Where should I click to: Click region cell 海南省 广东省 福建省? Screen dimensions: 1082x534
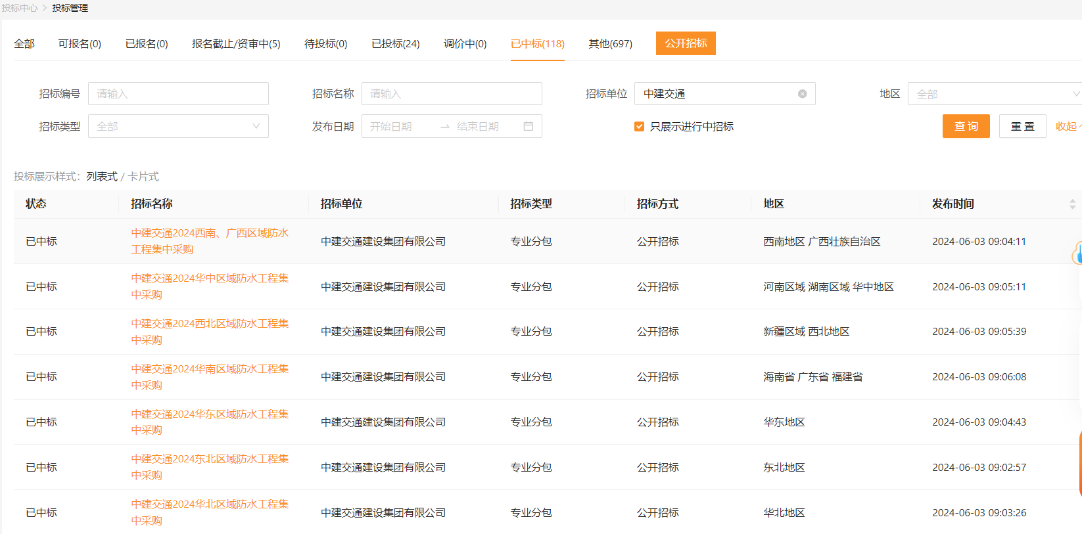[813, 377]
